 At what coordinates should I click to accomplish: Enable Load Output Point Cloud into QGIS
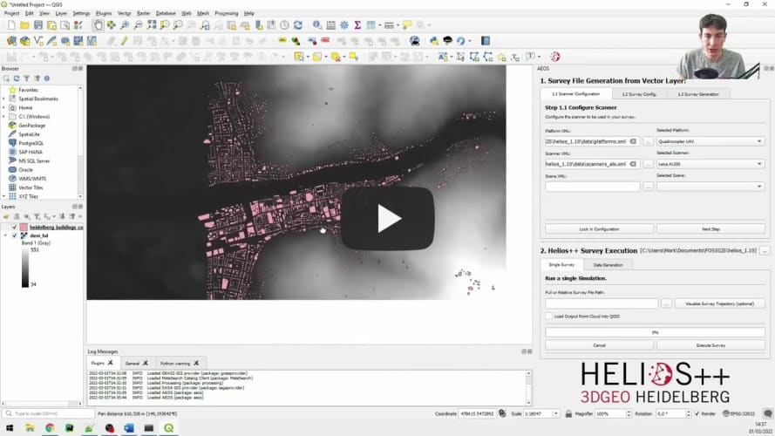[x=548, y=317]
